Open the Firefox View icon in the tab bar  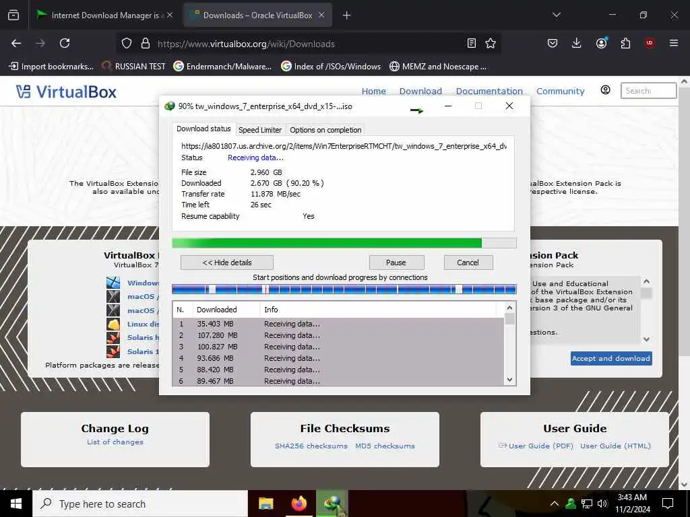13,15
